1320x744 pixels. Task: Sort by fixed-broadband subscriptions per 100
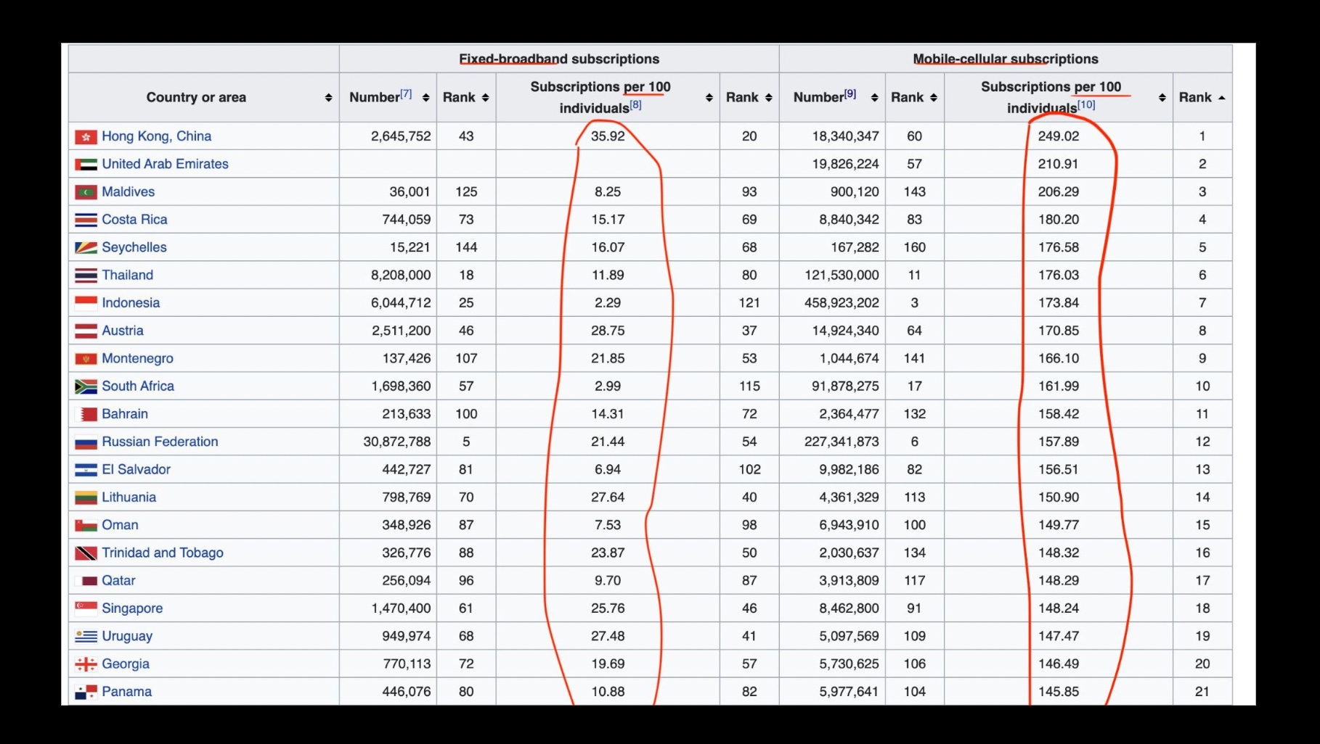click(x=709, y=98)
